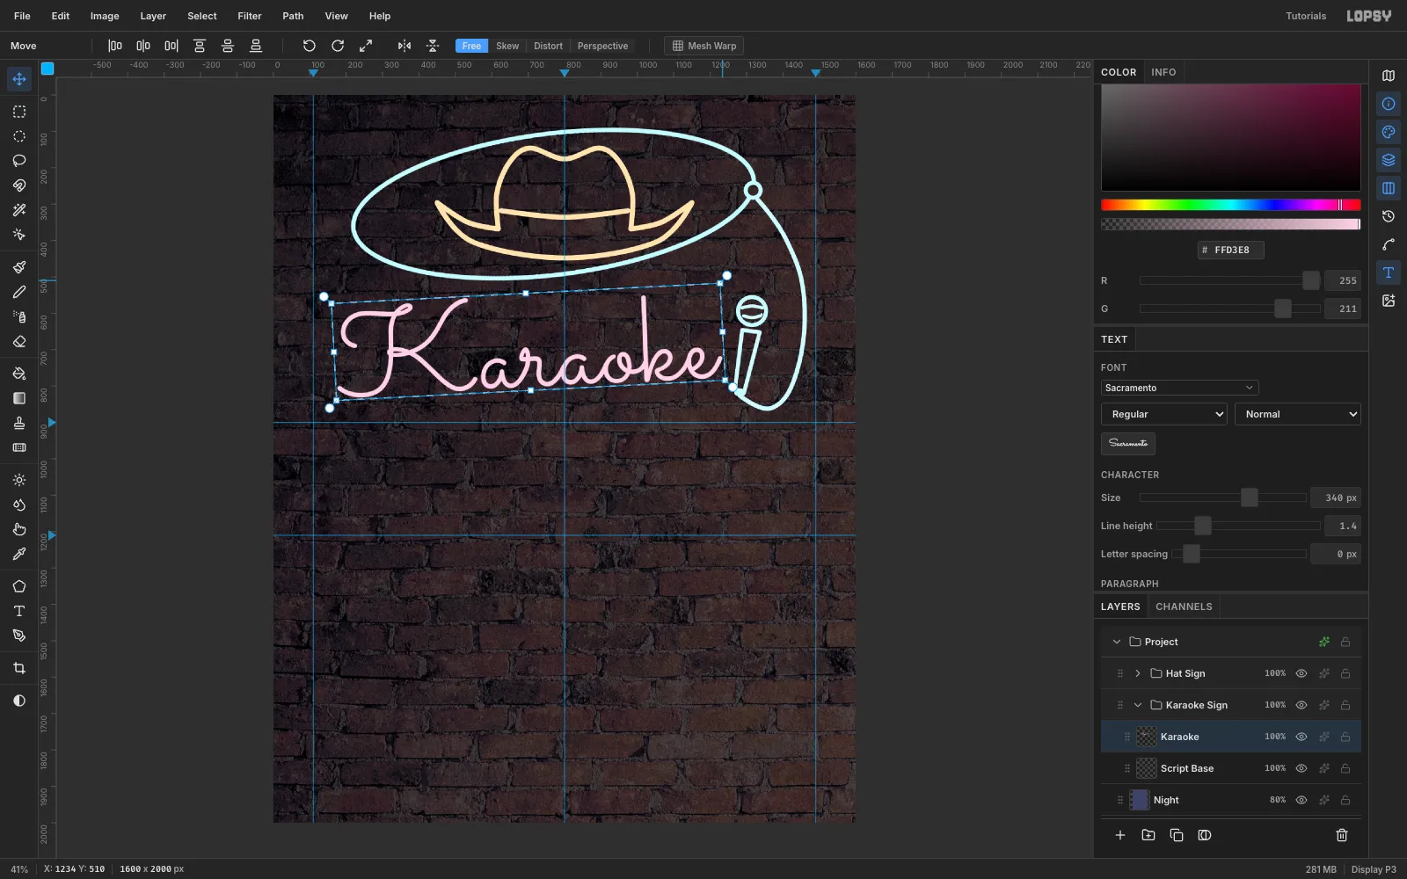
Task: Select the eyedropper tool
Action: pyautogui.click(x=19, y=554)
